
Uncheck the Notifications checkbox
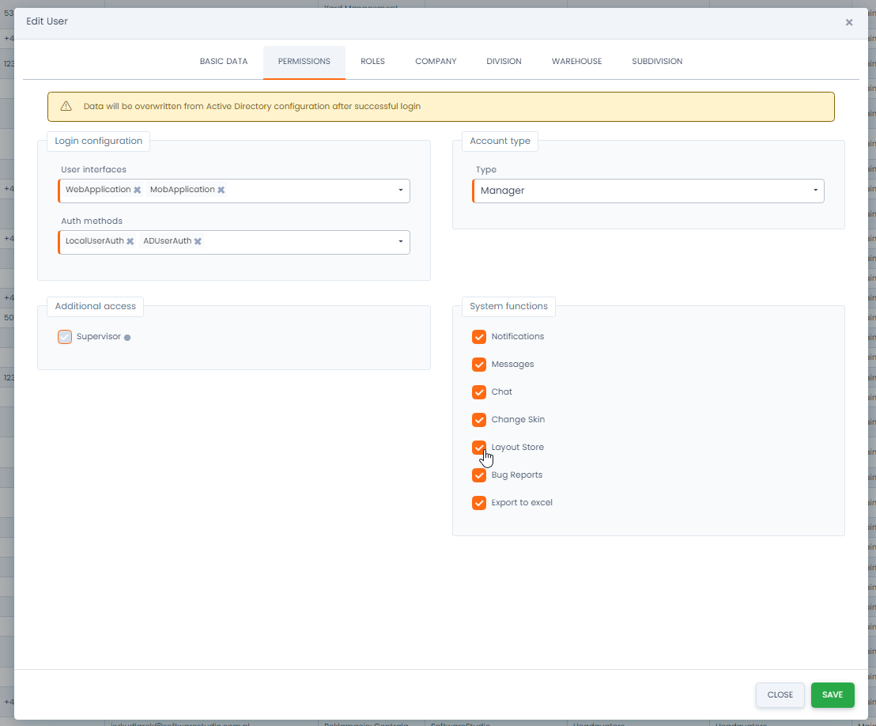[x=479, y=337]
